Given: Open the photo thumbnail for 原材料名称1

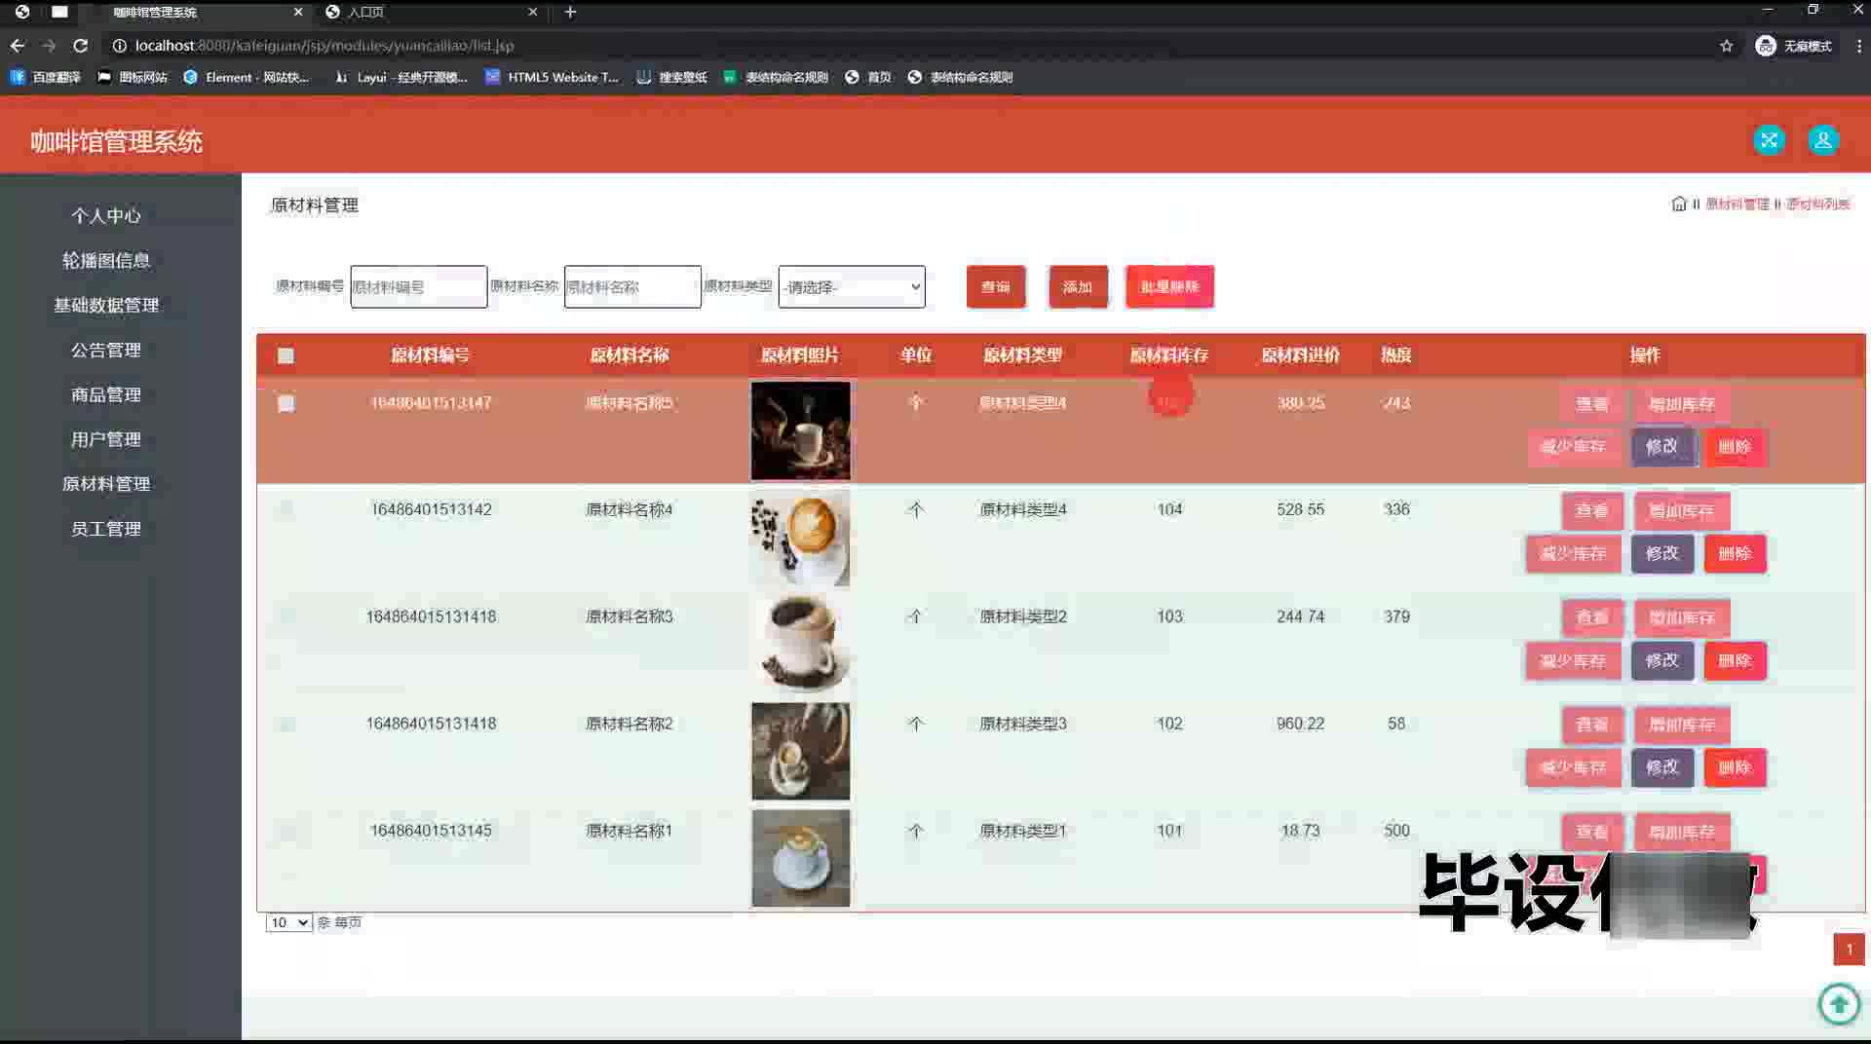Looking at the screenshot, I should (800, 858).
